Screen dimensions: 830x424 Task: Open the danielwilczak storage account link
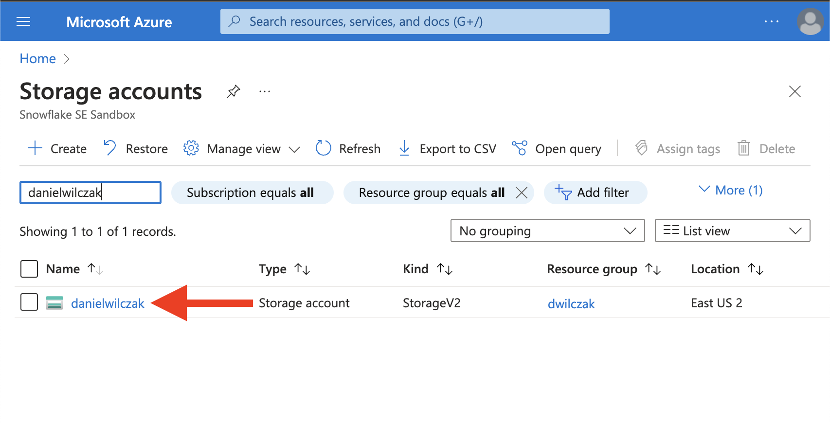click(x=108, y=303)
